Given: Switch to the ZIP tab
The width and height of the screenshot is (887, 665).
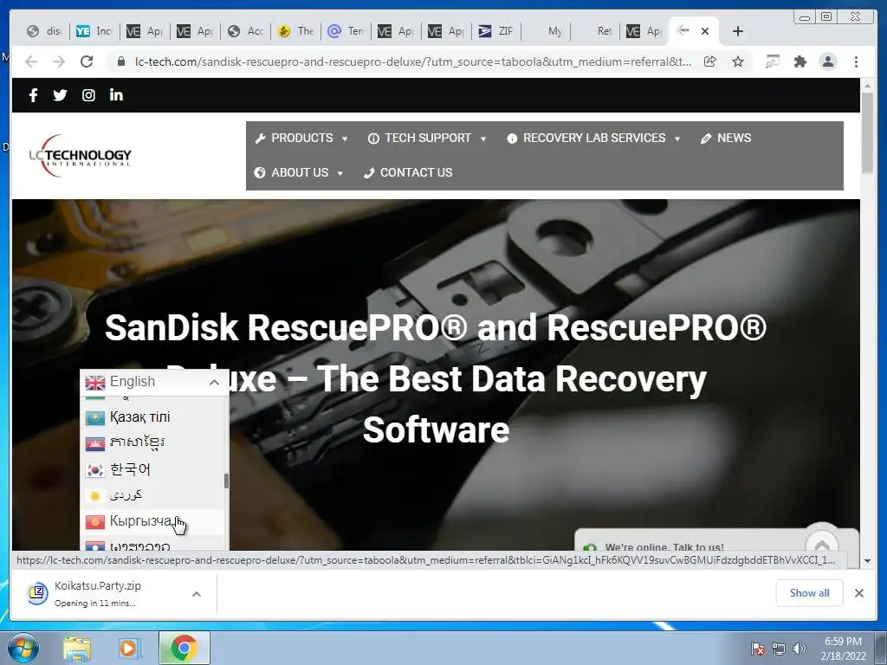Looking at the screenshot, I should click(496, 31).
